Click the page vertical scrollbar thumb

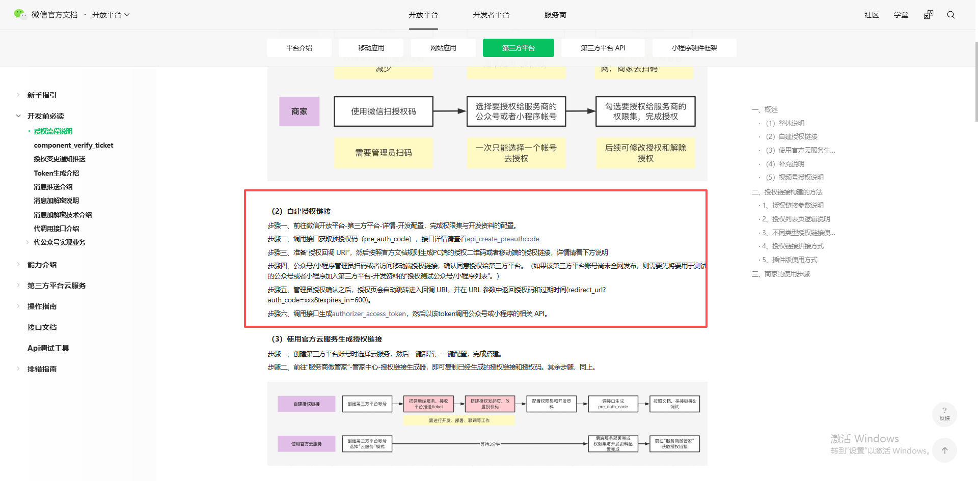[x=976, y=81]
